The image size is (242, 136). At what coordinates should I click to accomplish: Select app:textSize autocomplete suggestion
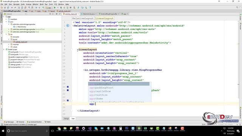119,95
